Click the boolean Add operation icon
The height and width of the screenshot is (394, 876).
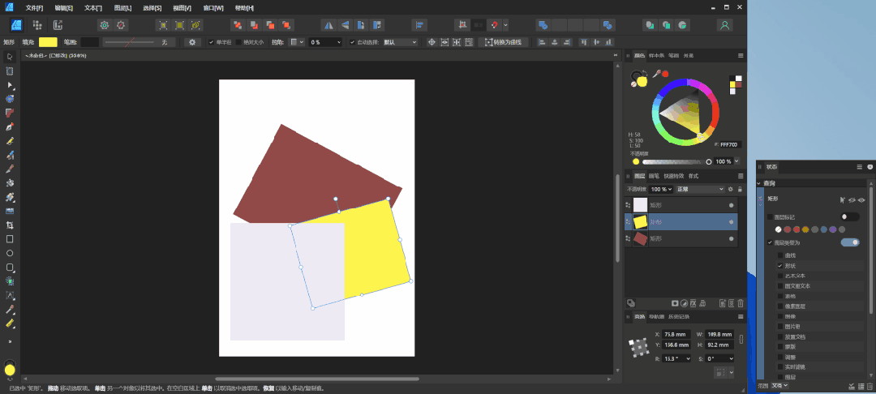pos(543,25)
